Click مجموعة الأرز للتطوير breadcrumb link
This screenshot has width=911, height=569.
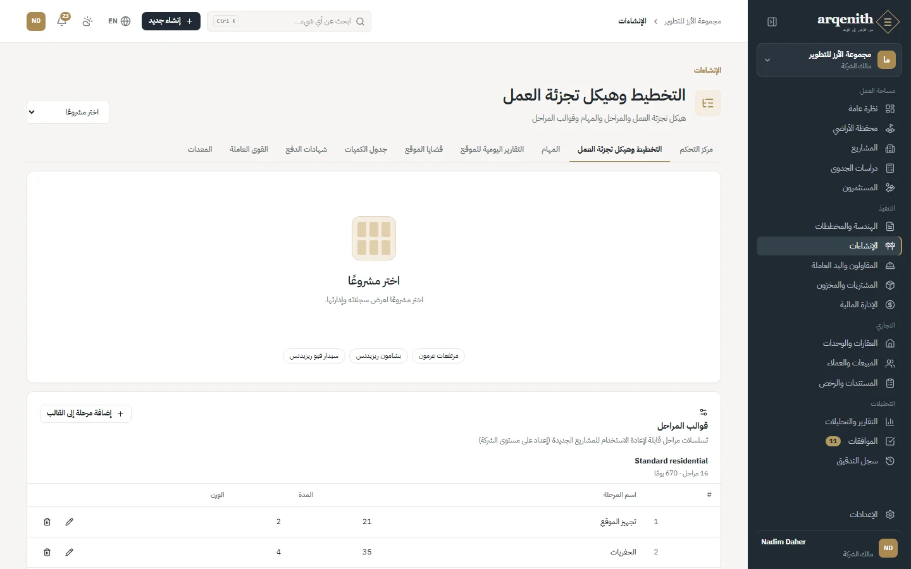point(693,21)
